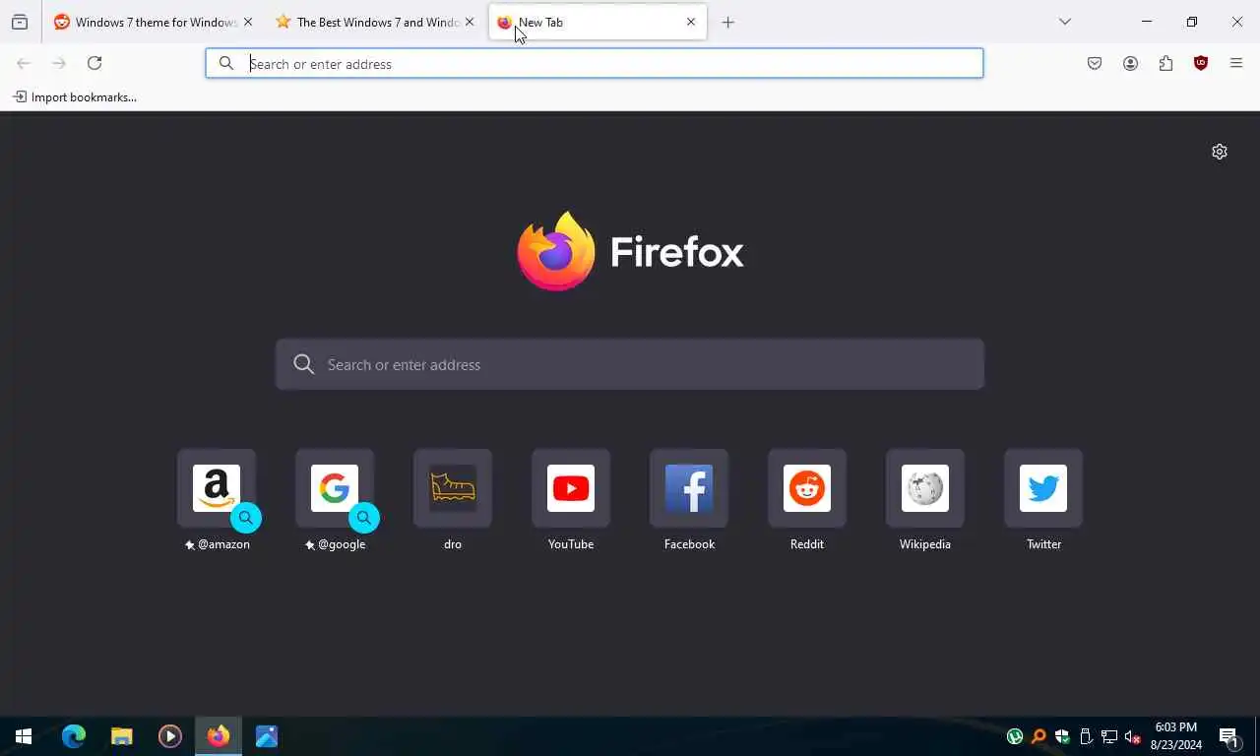This screenshot has width=1260, height=756.
Task: Open new tab page settings gear
Action: tap(1220, 152)
